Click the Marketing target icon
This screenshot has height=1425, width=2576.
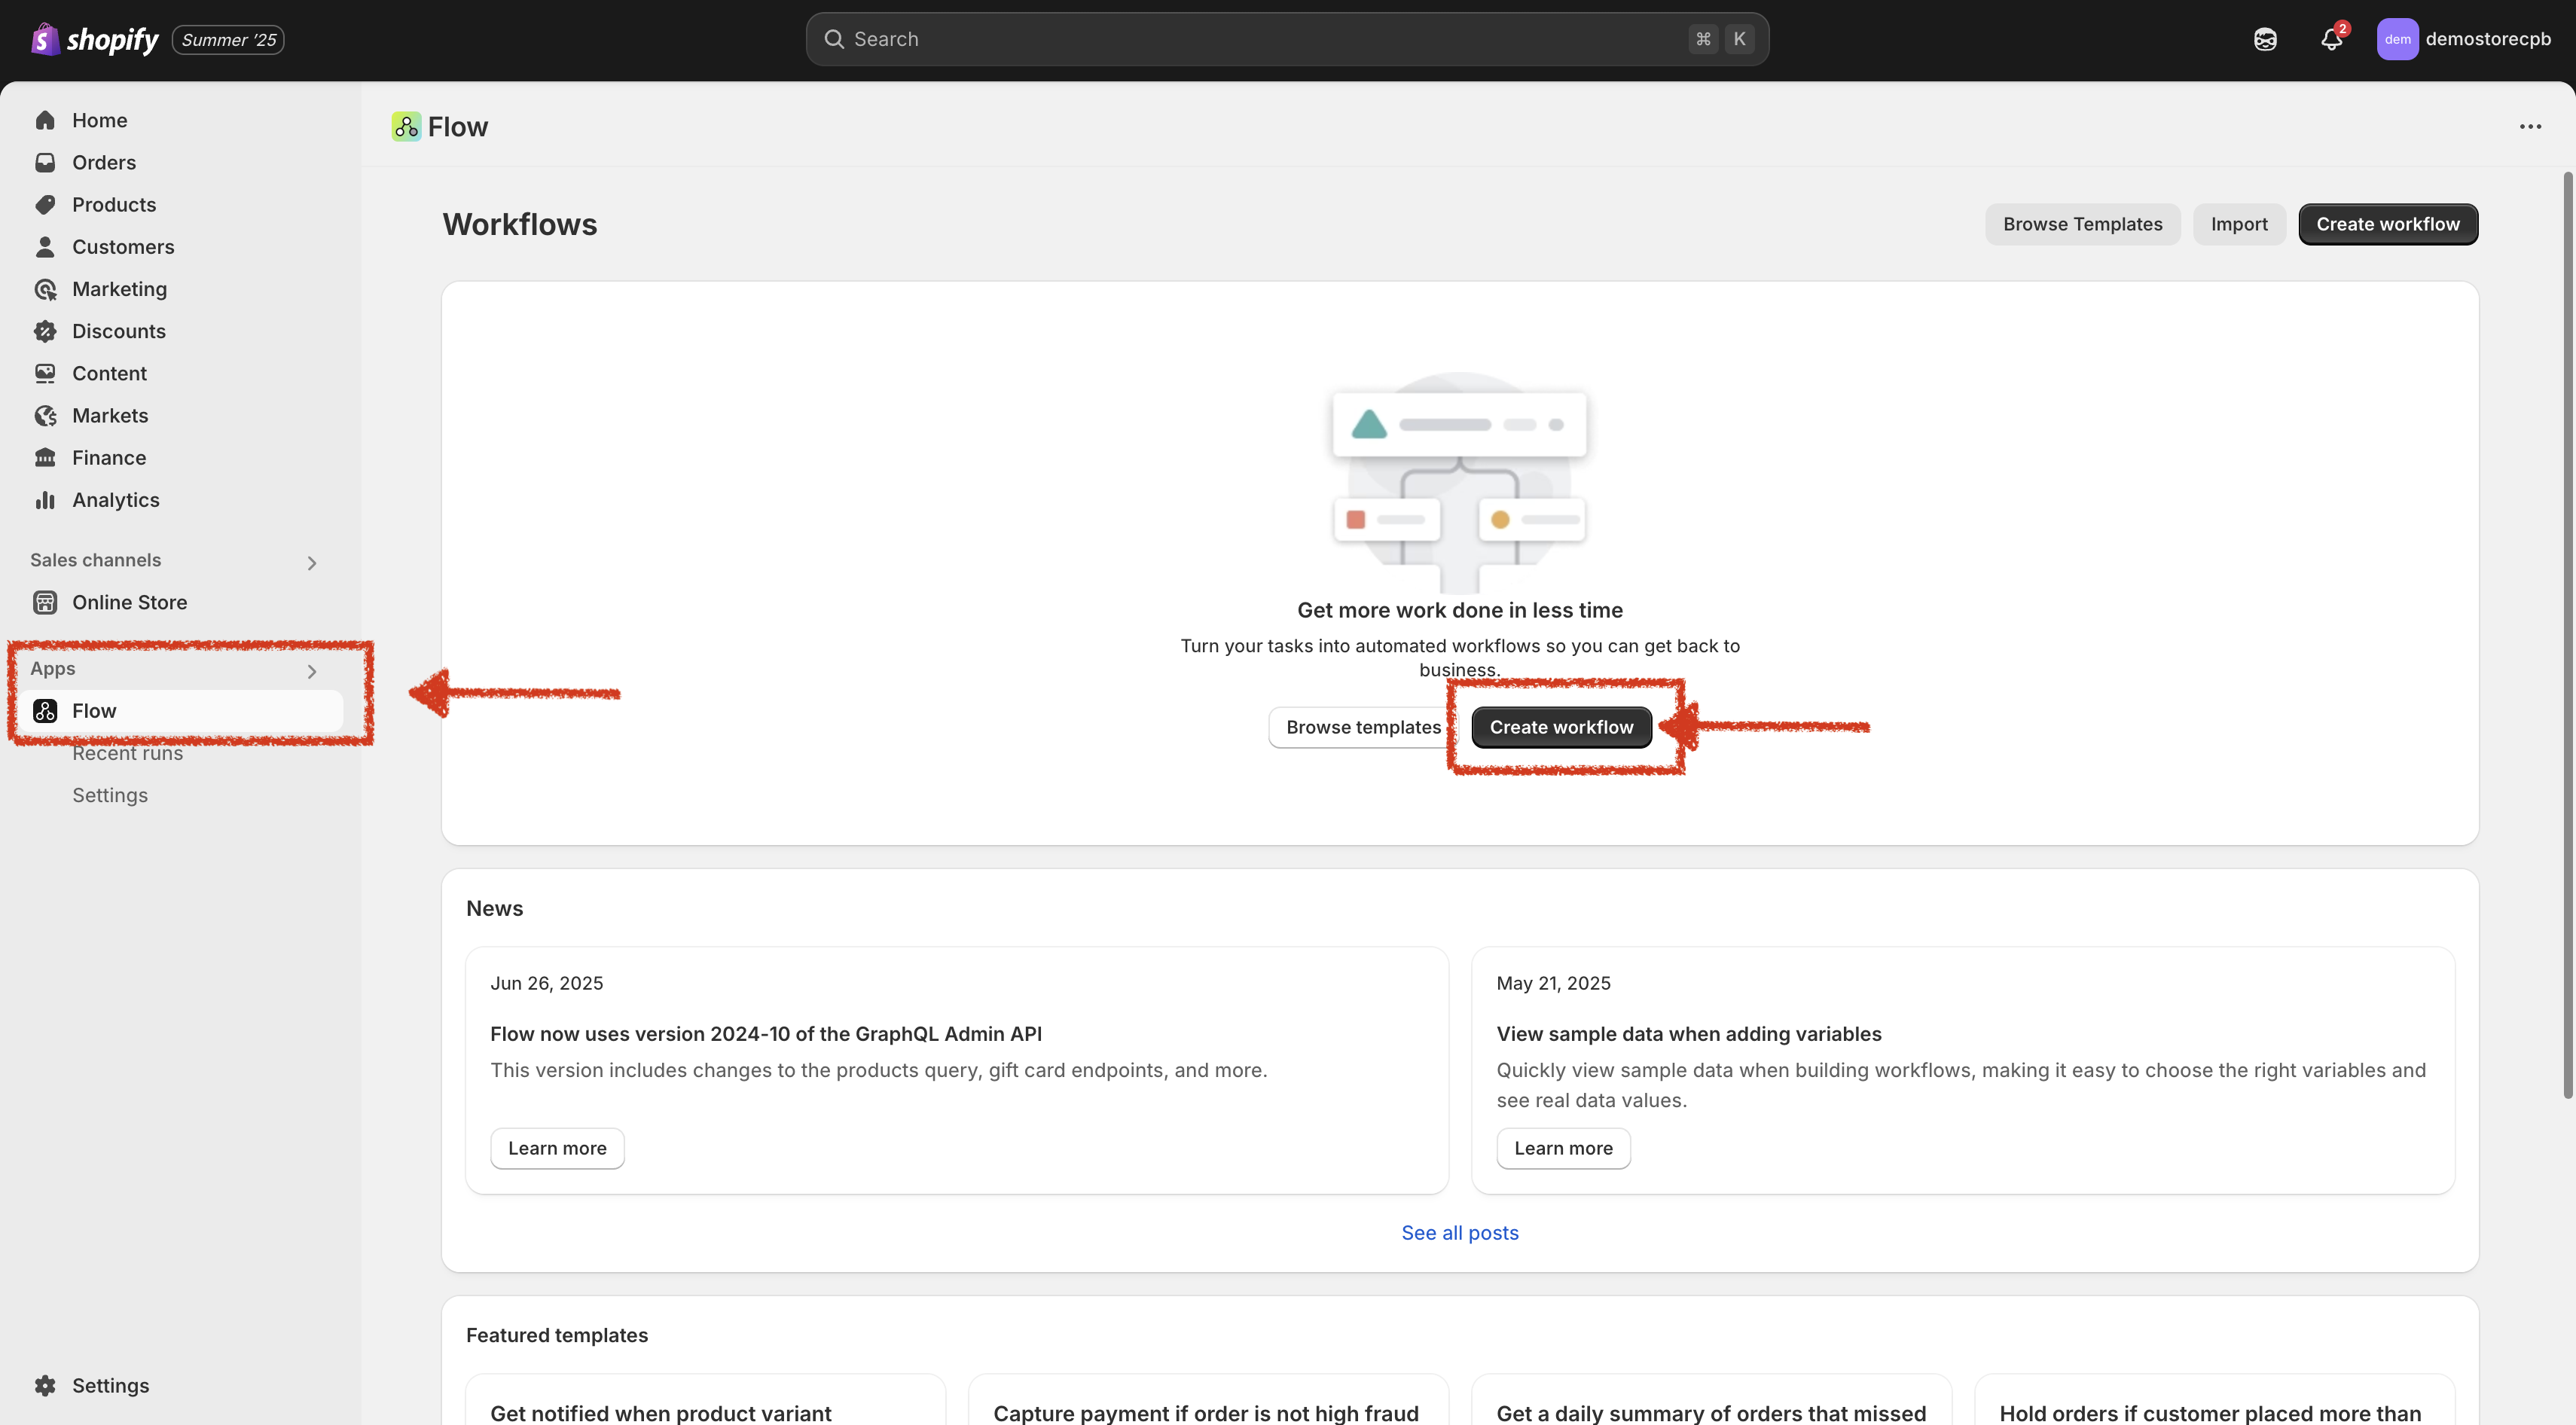tap(45, 289)
